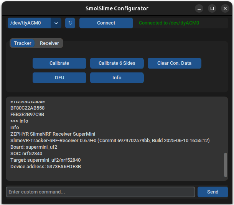
Task: Click the 'SOC: nrf52840' log line
Action: pos(26,154)
